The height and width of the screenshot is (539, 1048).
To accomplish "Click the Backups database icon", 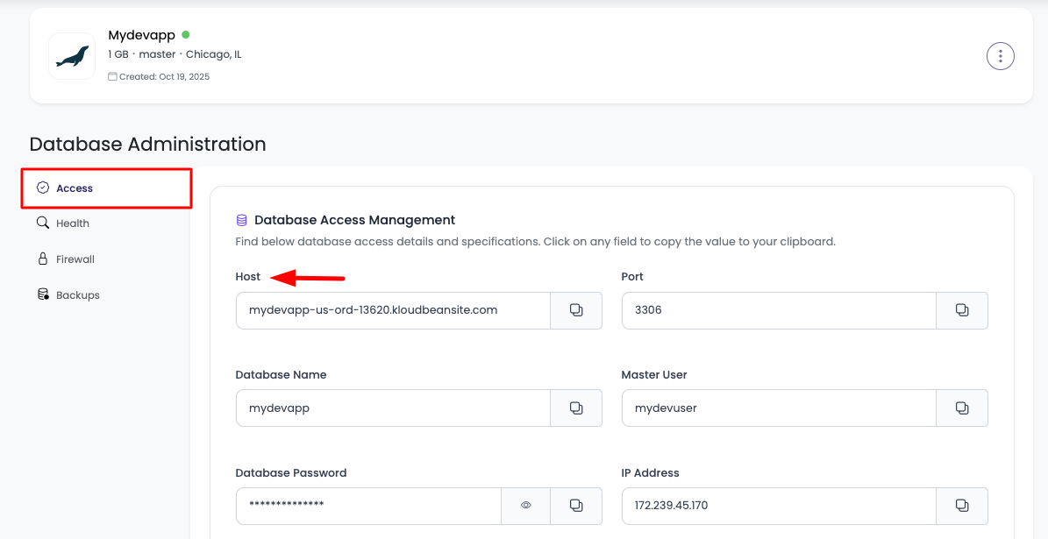I will point(42,294).
